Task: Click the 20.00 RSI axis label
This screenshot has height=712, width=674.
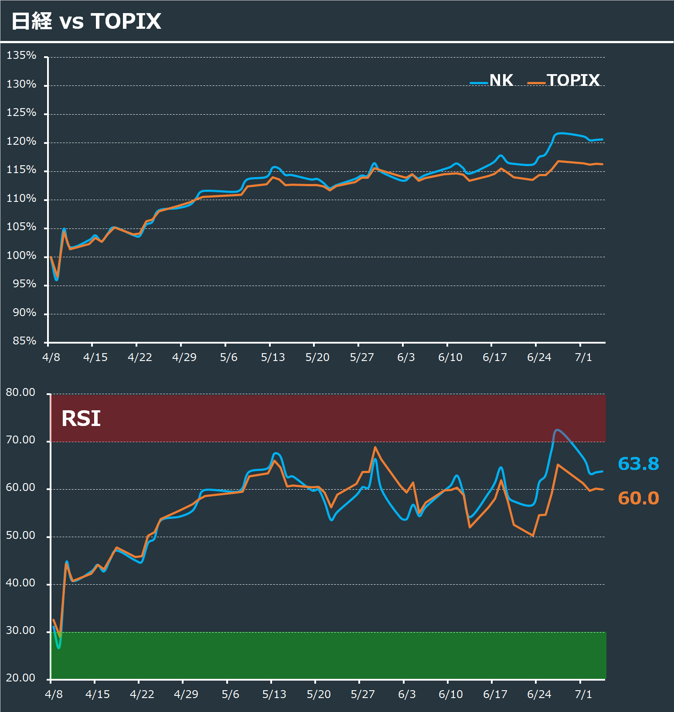Action: tap(20, 678)
